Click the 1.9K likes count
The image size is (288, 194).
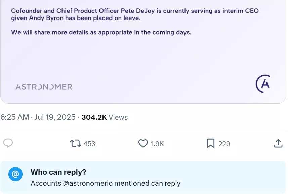click(157, 144)
